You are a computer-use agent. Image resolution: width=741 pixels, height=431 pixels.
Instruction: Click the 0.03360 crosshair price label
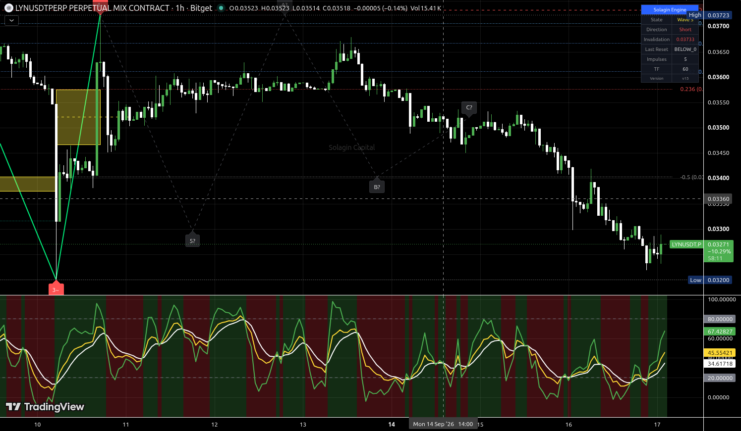tap(718, 199)
